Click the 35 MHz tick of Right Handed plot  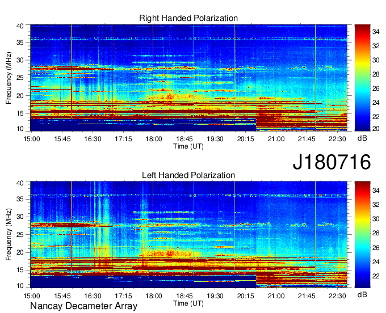(x=20, y=43)
